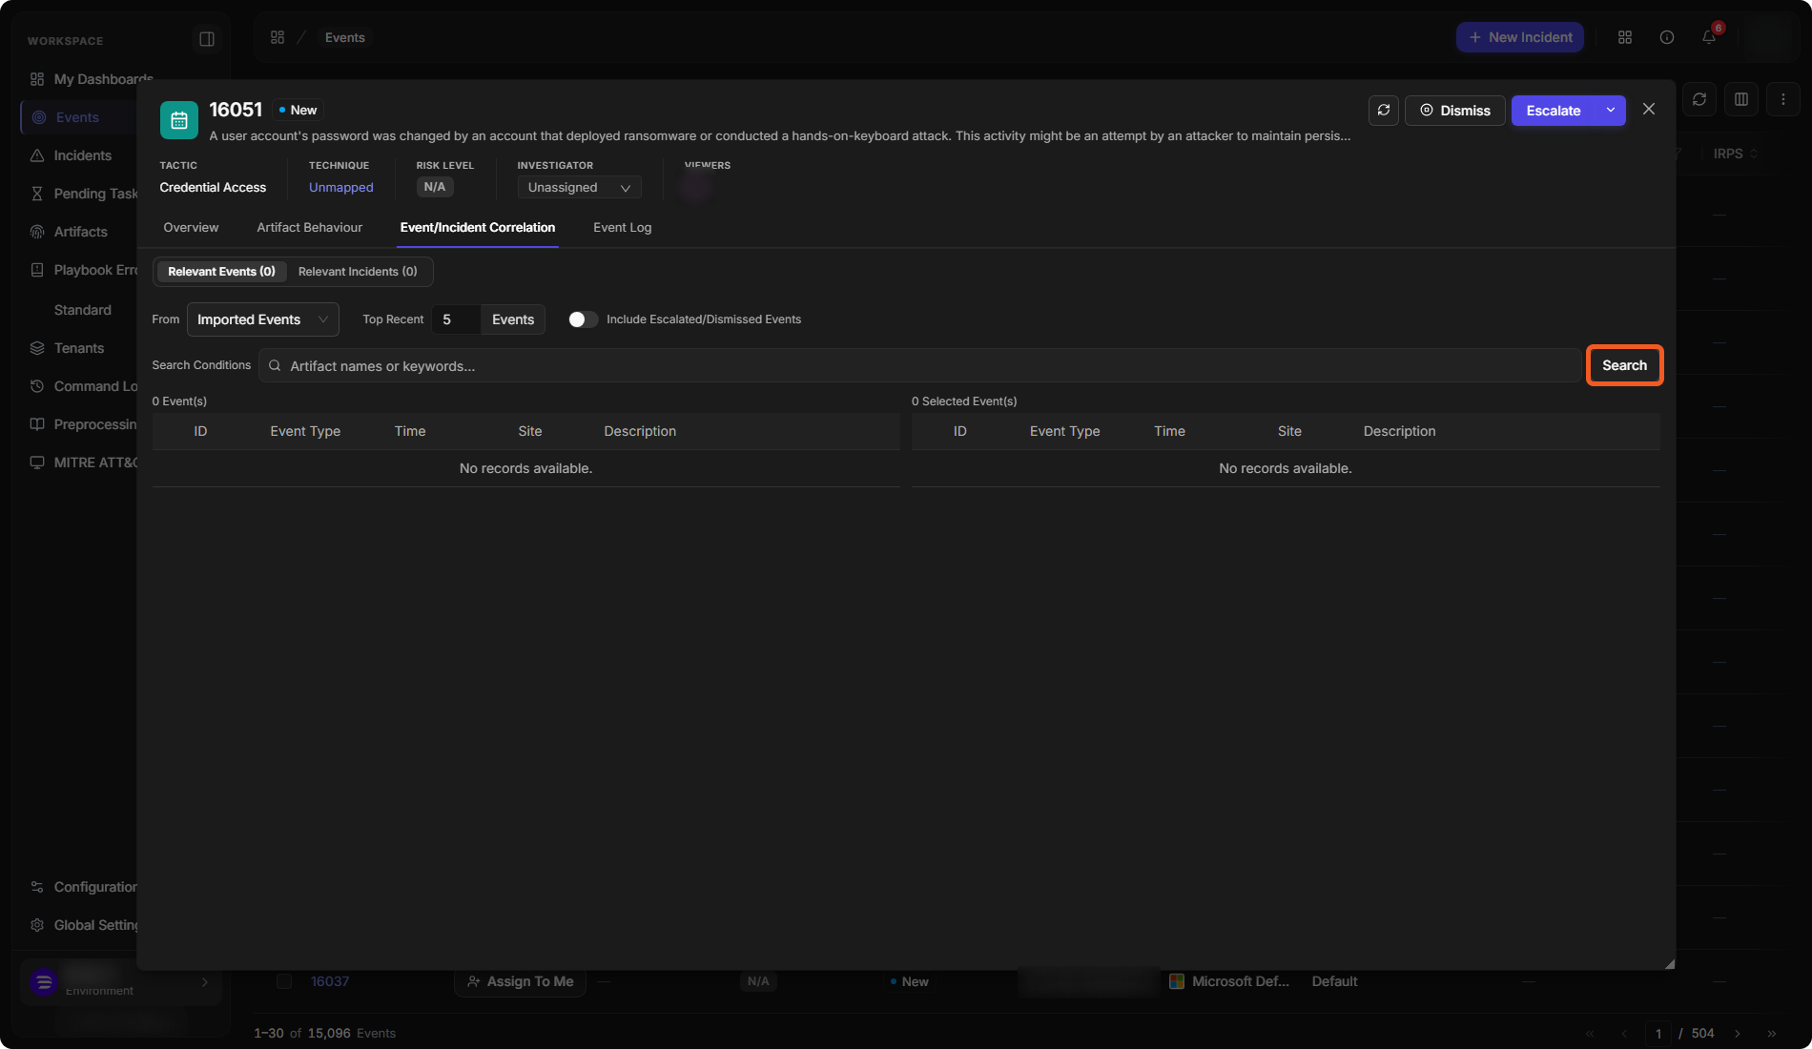Check the box for event 16037
Image resolution: width=1812 pixels, height=1049 pixels.
[284, 981]
